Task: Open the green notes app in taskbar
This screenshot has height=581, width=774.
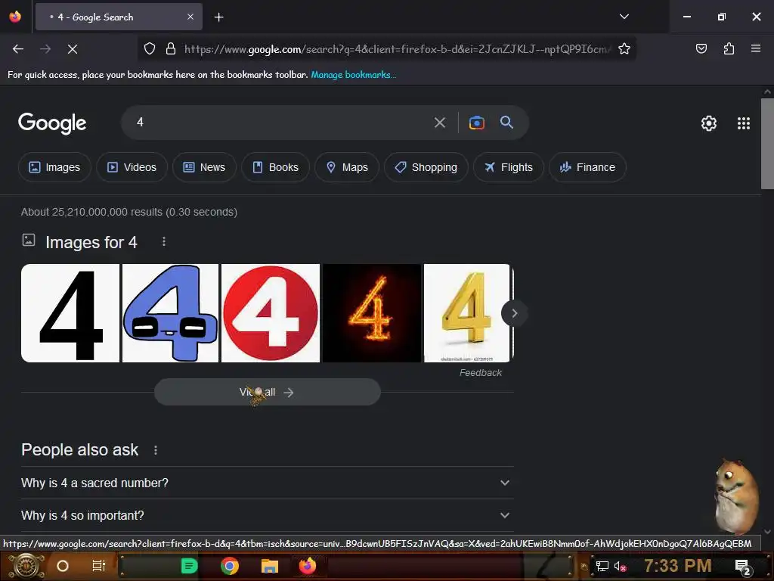Action: pyautogui.click(x=189, y=566)
